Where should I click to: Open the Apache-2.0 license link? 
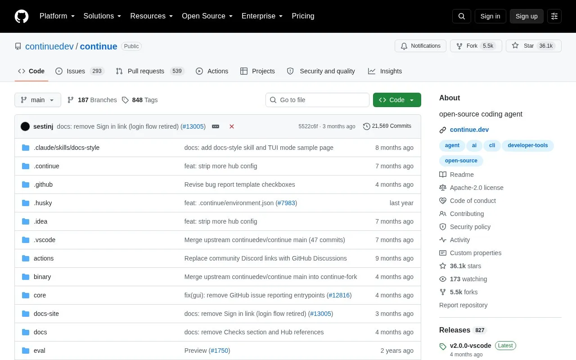pos(477,188)
